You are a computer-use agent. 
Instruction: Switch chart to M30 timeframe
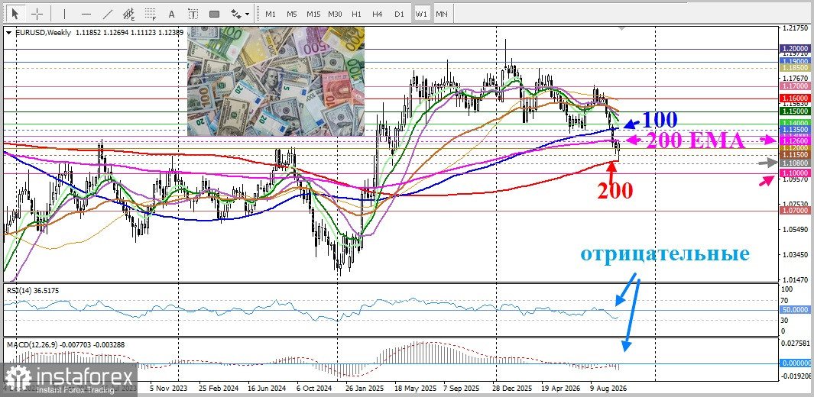click(335, 14)
